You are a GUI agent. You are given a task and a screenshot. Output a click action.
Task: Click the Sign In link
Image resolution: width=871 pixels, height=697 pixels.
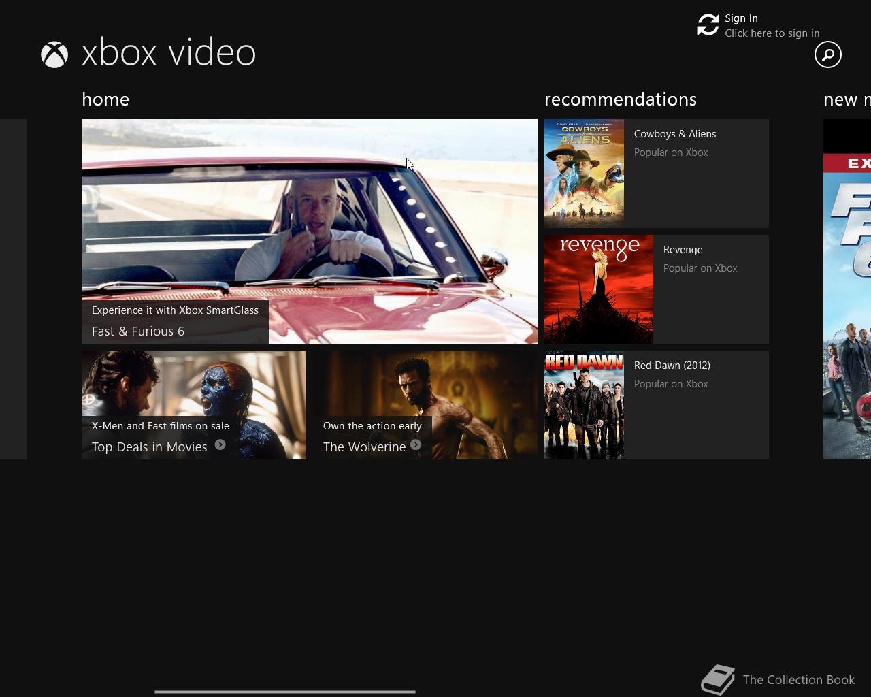pos(741,18)
